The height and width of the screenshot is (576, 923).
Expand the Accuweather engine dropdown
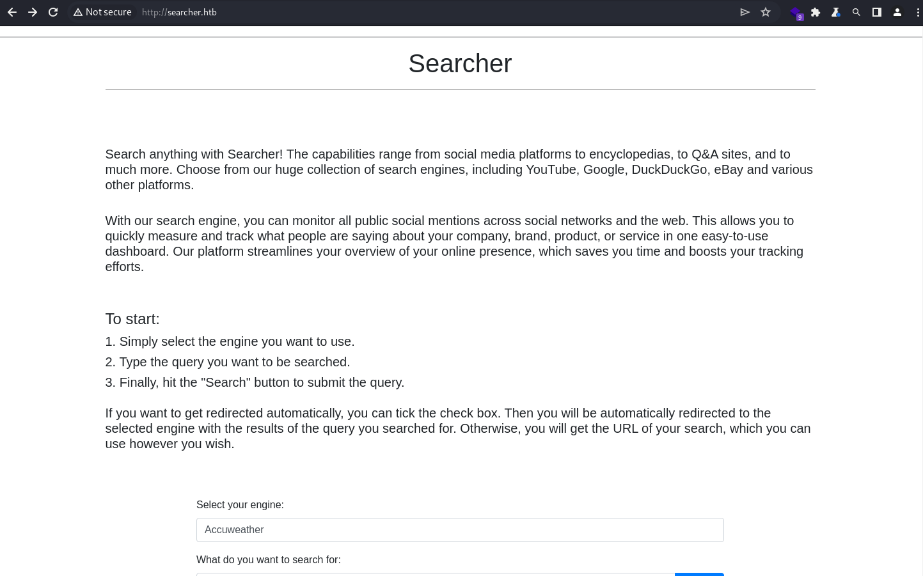coord(460,530)
